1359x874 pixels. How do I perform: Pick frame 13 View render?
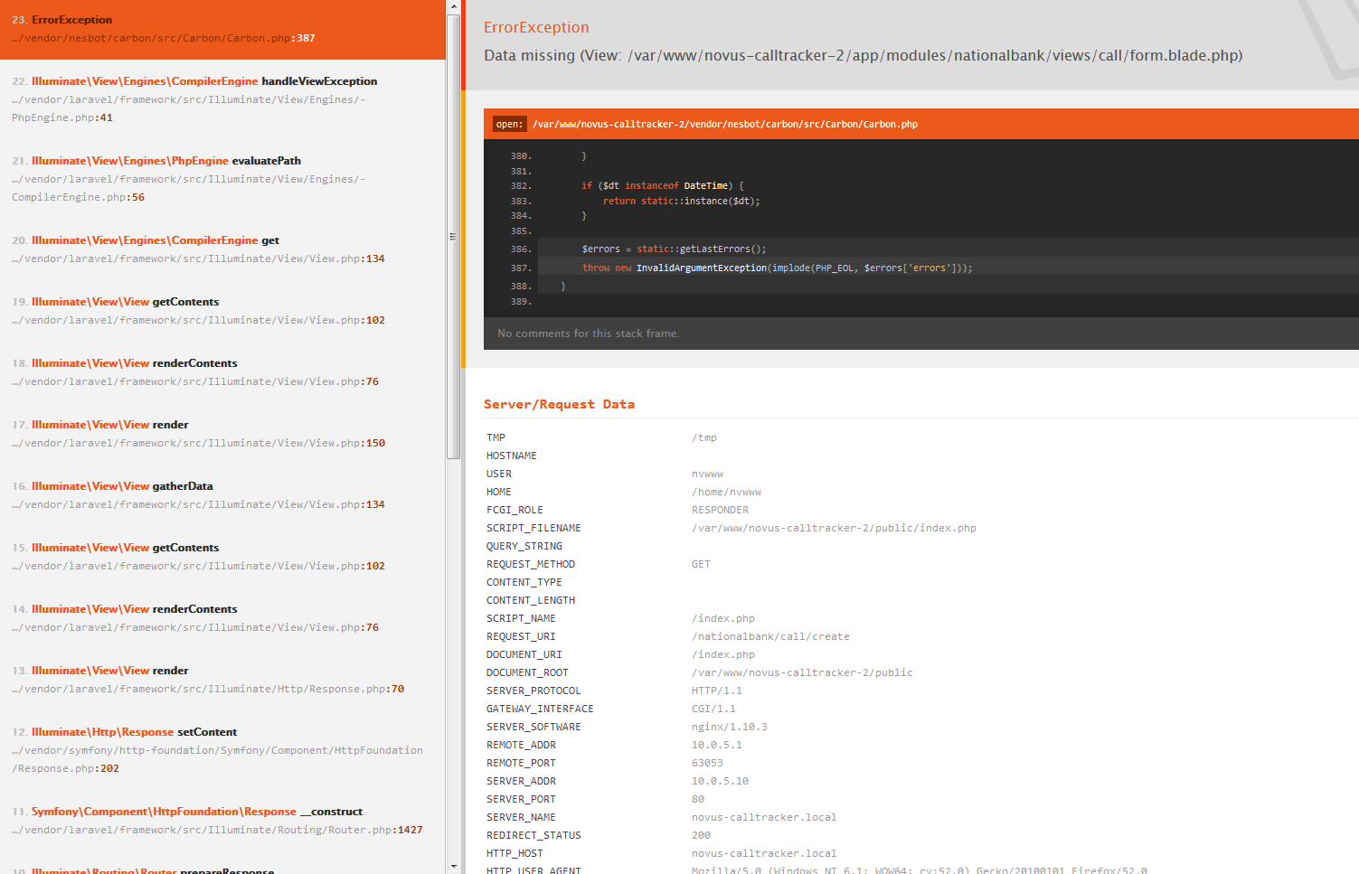(222, 680)
